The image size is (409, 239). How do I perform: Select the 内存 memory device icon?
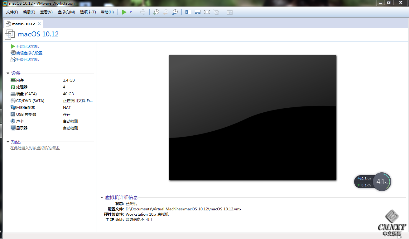[13, 80]
